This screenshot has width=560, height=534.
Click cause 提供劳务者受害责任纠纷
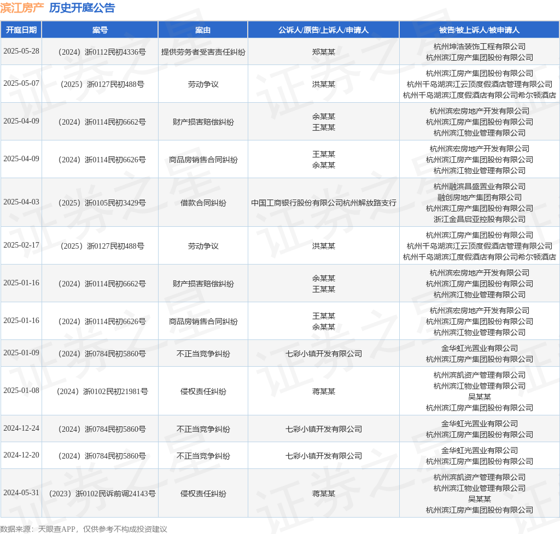[x=203, y=52]
